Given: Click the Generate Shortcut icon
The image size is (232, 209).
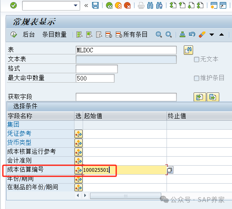Looking at the screenshot, I should click(223, 5).
